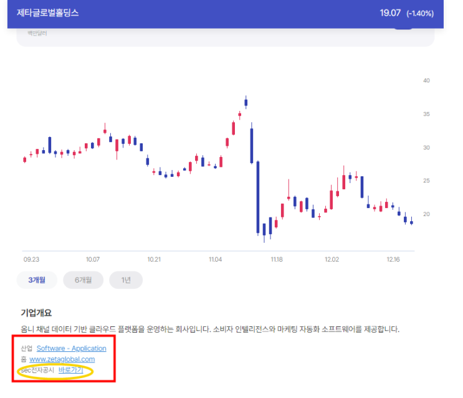Click the company description paragraph text
Viewport: 463px width, 398px height.
coord(210,329)
